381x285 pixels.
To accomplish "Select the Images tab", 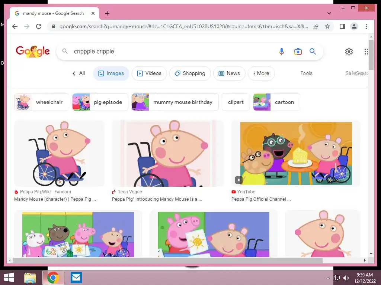I will pos(111,73).
